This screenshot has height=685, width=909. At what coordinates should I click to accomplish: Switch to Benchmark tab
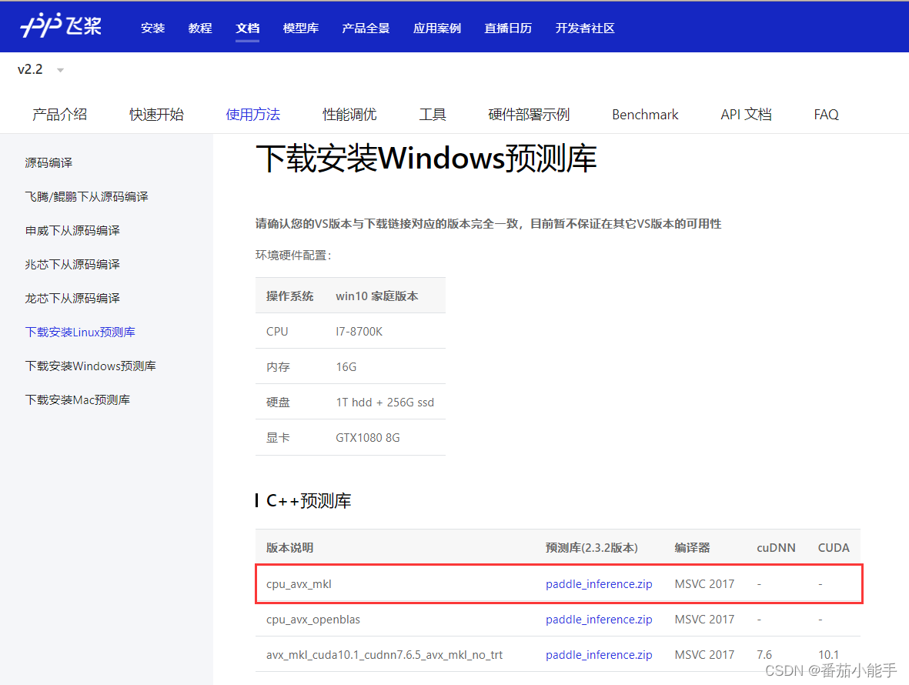(x=645, y=114)
